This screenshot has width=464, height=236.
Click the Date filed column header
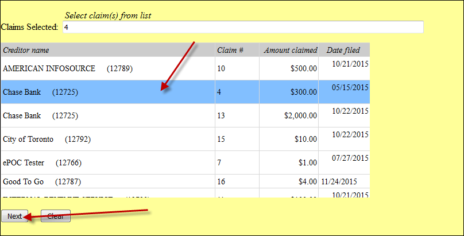[x=343, y=51]
